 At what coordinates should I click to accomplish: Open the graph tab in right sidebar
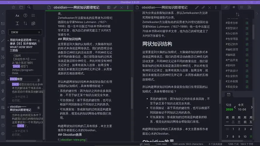click(x=249, y=7)
